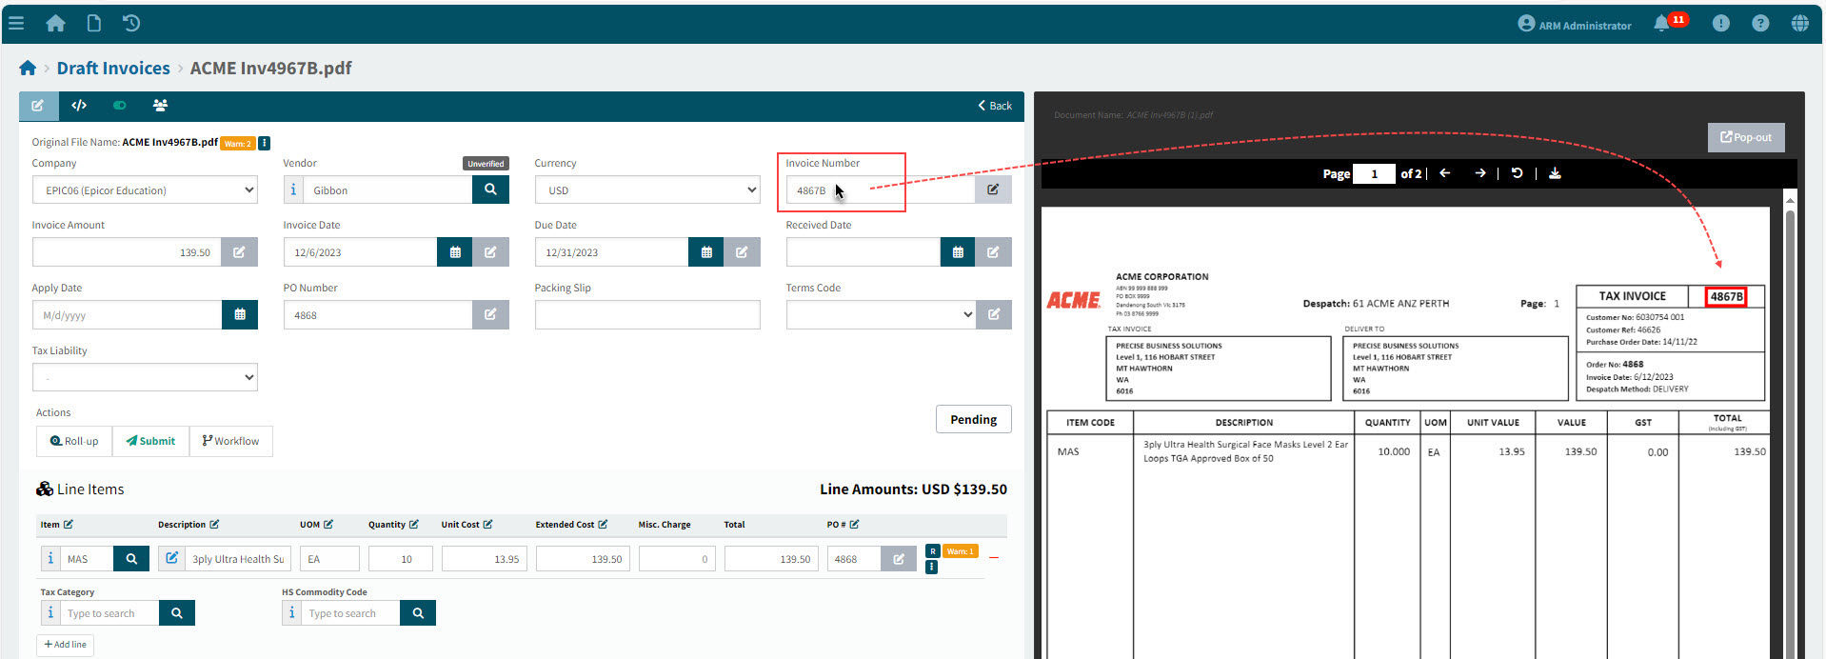Open the users group tab
The width and height of the screenshot is (1826, 659).
[x=160, y=106]
